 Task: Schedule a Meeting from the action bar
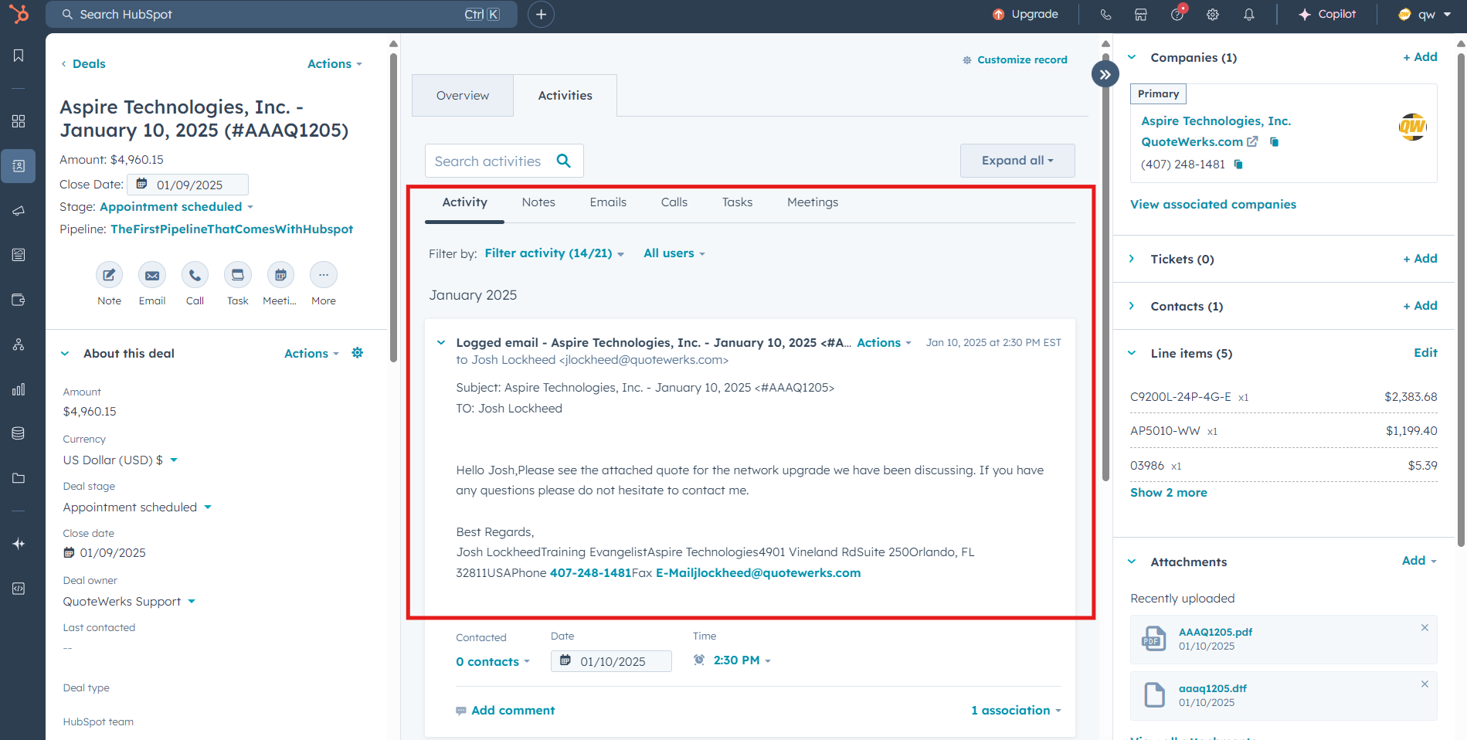click(280, 275)
